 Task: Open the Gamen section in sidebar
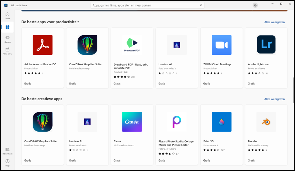click(7, 39)
